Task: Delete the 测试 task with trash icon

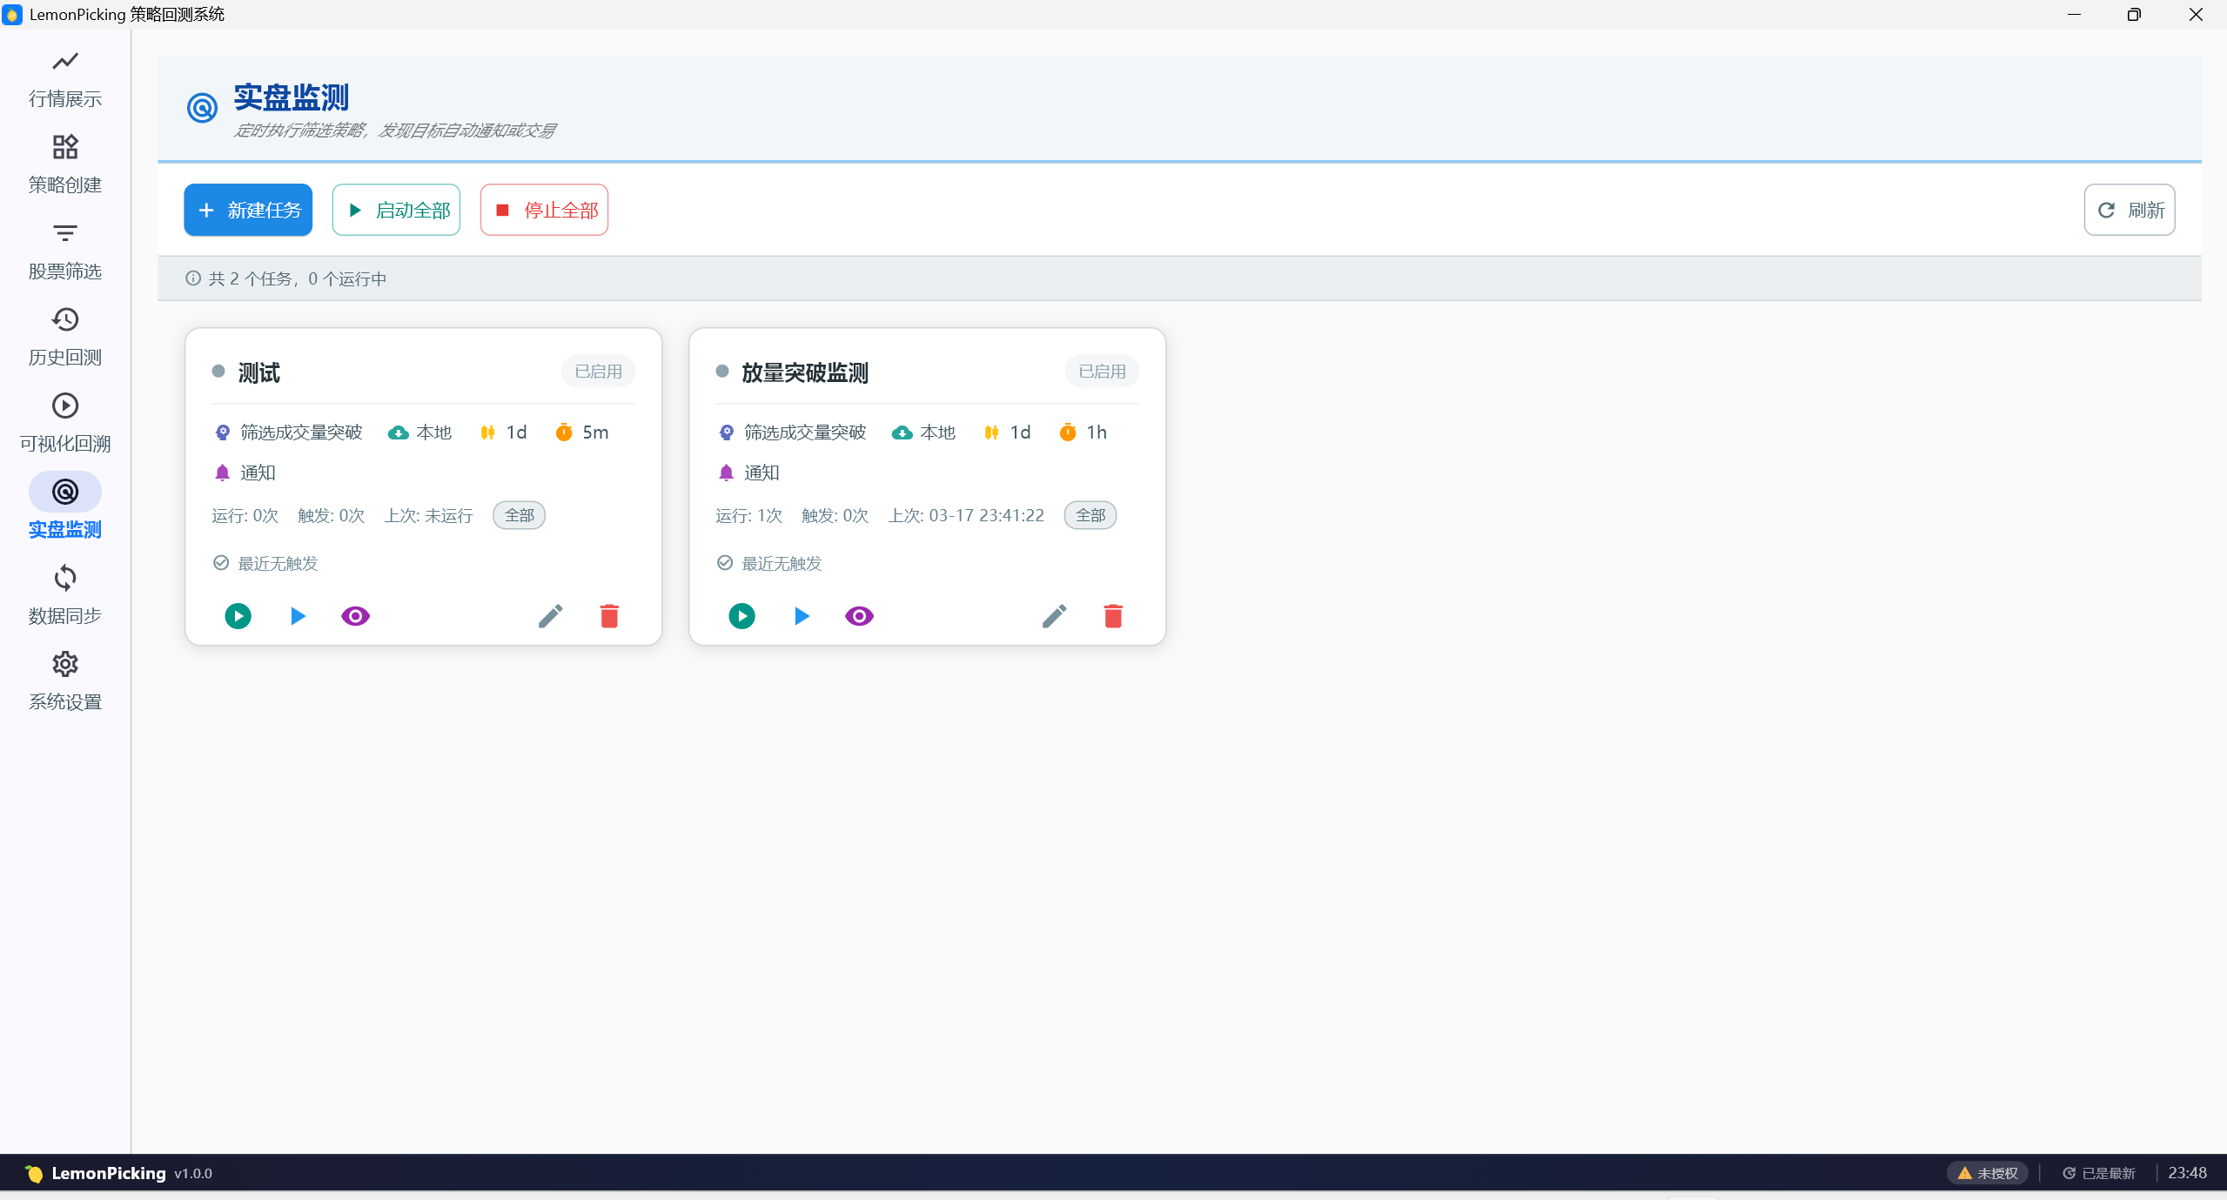Action: pos(609,616)
